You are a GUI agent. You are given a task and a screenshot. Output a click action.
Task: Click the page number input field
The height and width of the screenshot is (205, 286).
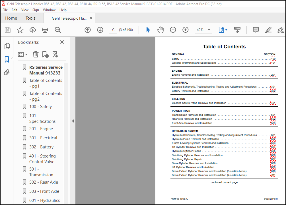tap(113, 30)
